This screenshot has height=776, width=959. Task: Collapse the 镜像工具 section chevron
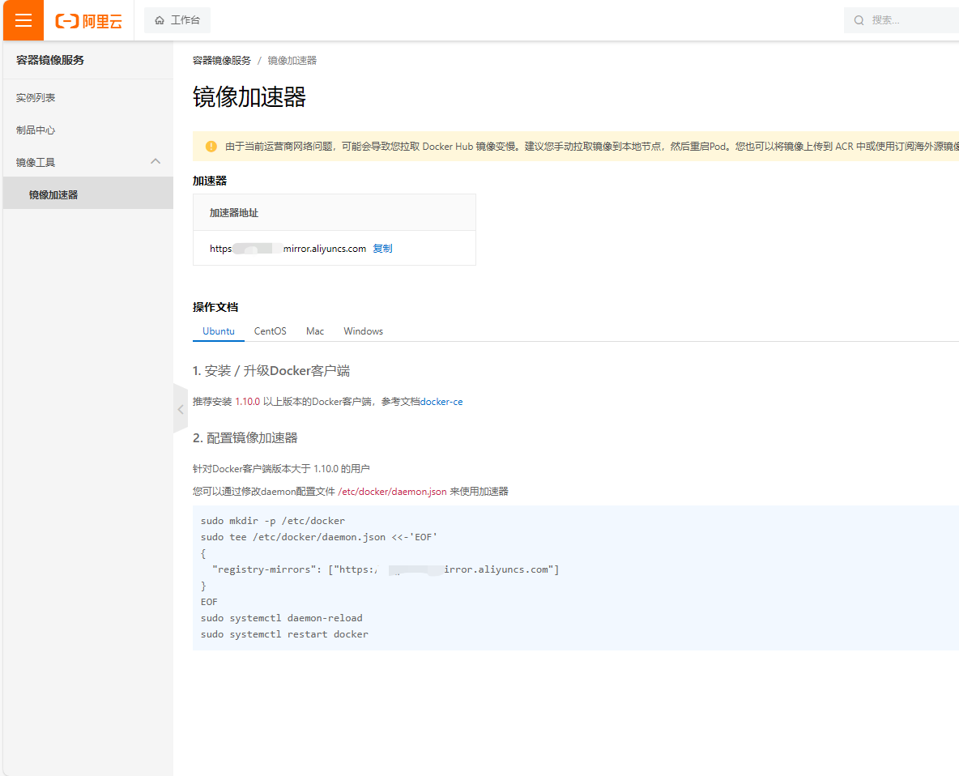coord(156,161)
